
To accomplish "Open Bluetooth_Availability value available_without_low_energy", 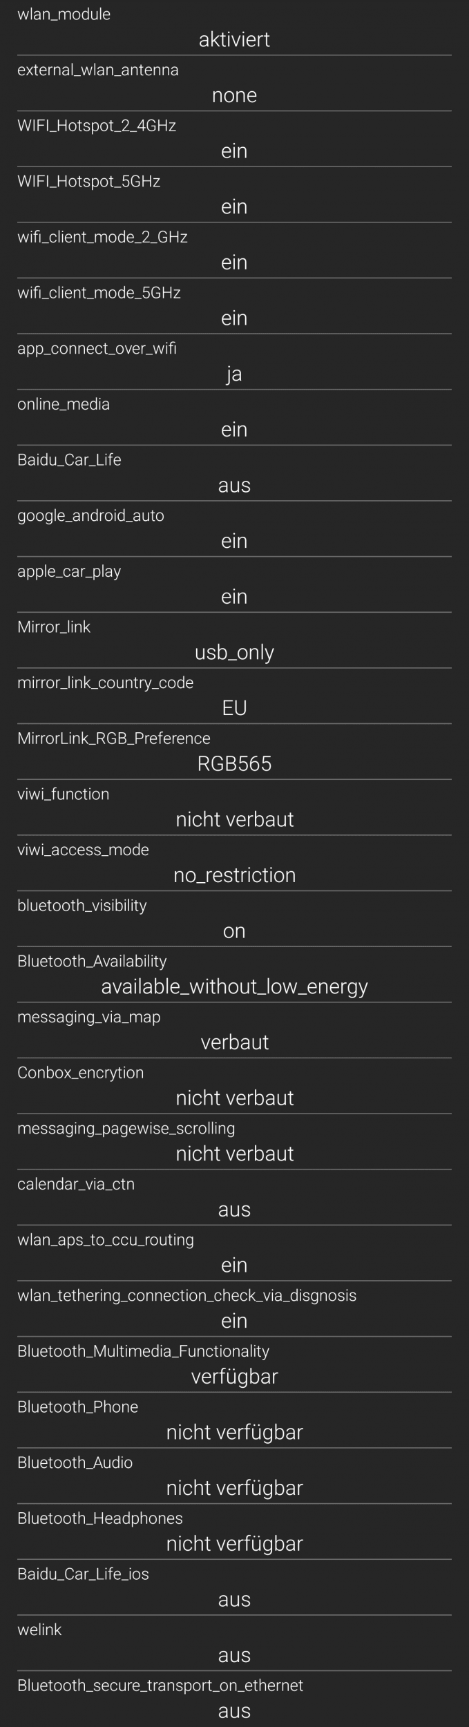I will [234, 986].
